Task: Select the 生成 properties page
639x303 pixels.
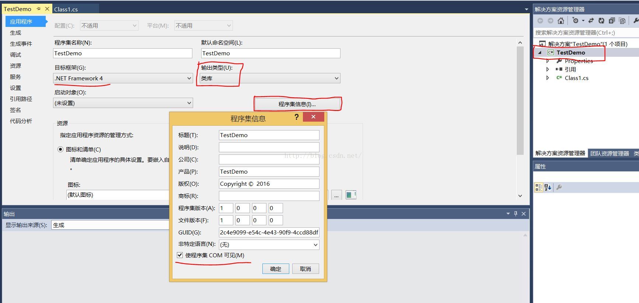Action: pos(15,33)
